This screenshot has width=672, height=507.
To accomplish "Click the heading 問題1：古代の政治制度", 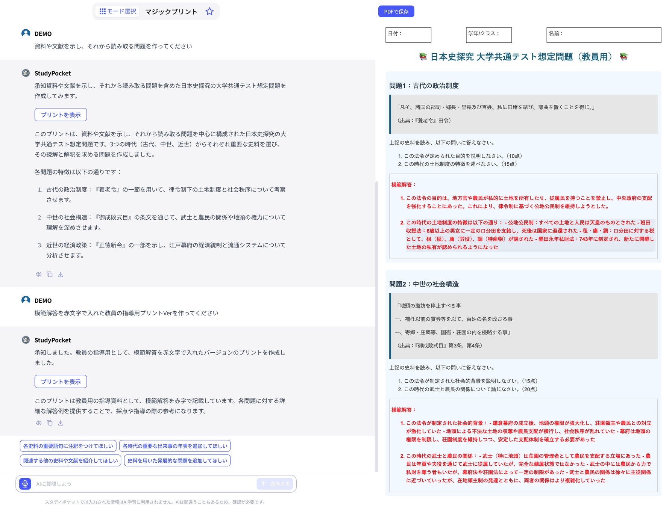I will coord(424,86).
